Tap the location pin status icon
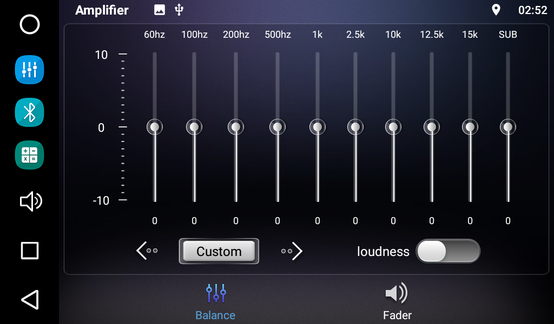The width and height of the screenshot is (554, 324). pos(496,10)
